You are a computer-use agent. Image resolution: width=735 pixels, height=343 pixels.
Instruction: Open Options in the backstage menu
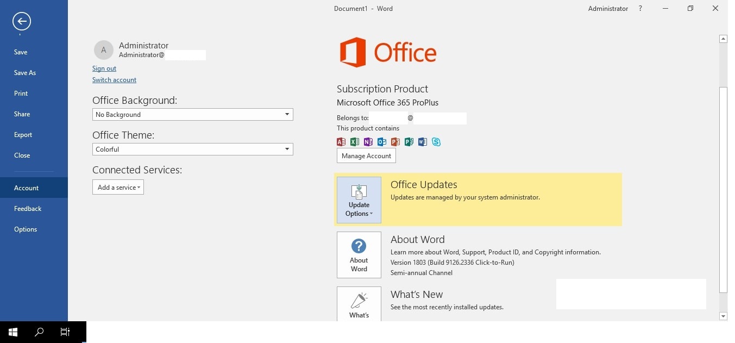tap(34, 229)
